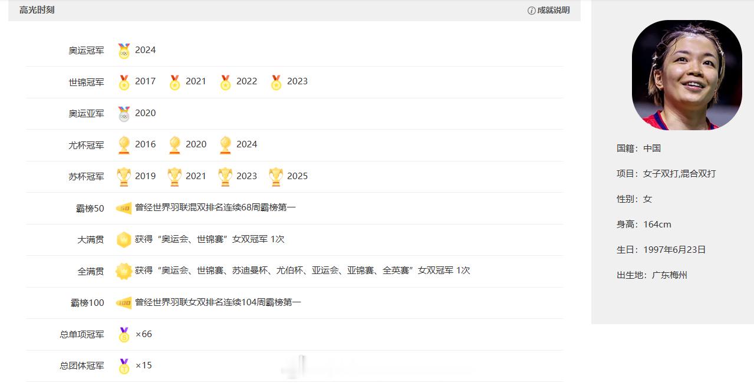Click the 身高：164cm profile line
This screenshot has width=754, height=386.
point(644,225)
